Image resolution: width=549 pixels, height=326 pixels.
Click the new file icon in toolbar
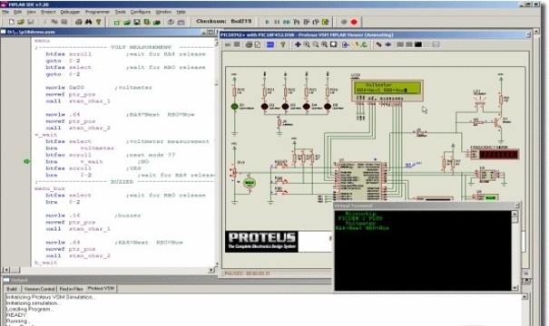[11, 22]
